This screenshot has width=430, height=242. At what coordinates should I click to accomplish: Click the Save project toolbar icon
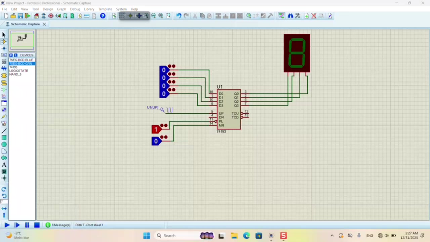click(x=20, y=16)
